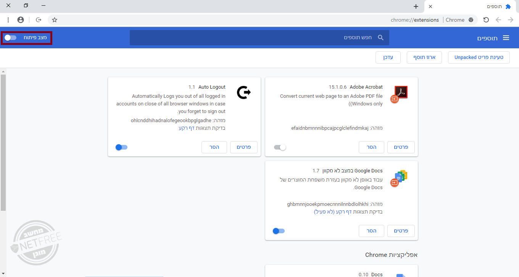
Task: Click Google Docs ID ghbmnnjooekpmoecnnnilnnbdlolhkhi
Action: pos(328,204)
